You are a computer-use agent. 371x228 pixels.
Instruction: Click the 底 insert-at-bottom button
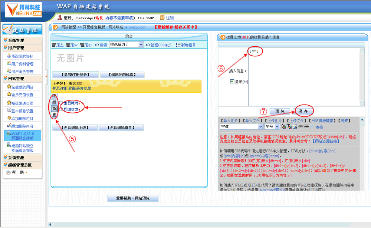[x=54, y=115]
